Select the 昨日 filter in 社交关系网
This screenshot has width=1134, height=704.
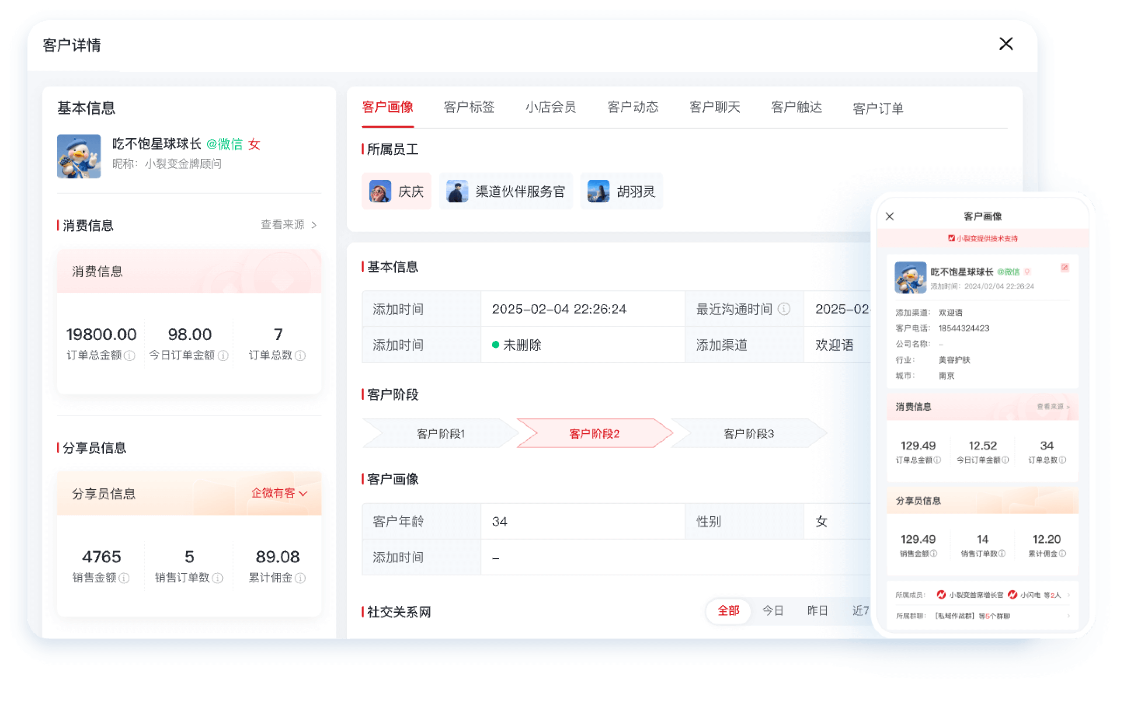817,610
